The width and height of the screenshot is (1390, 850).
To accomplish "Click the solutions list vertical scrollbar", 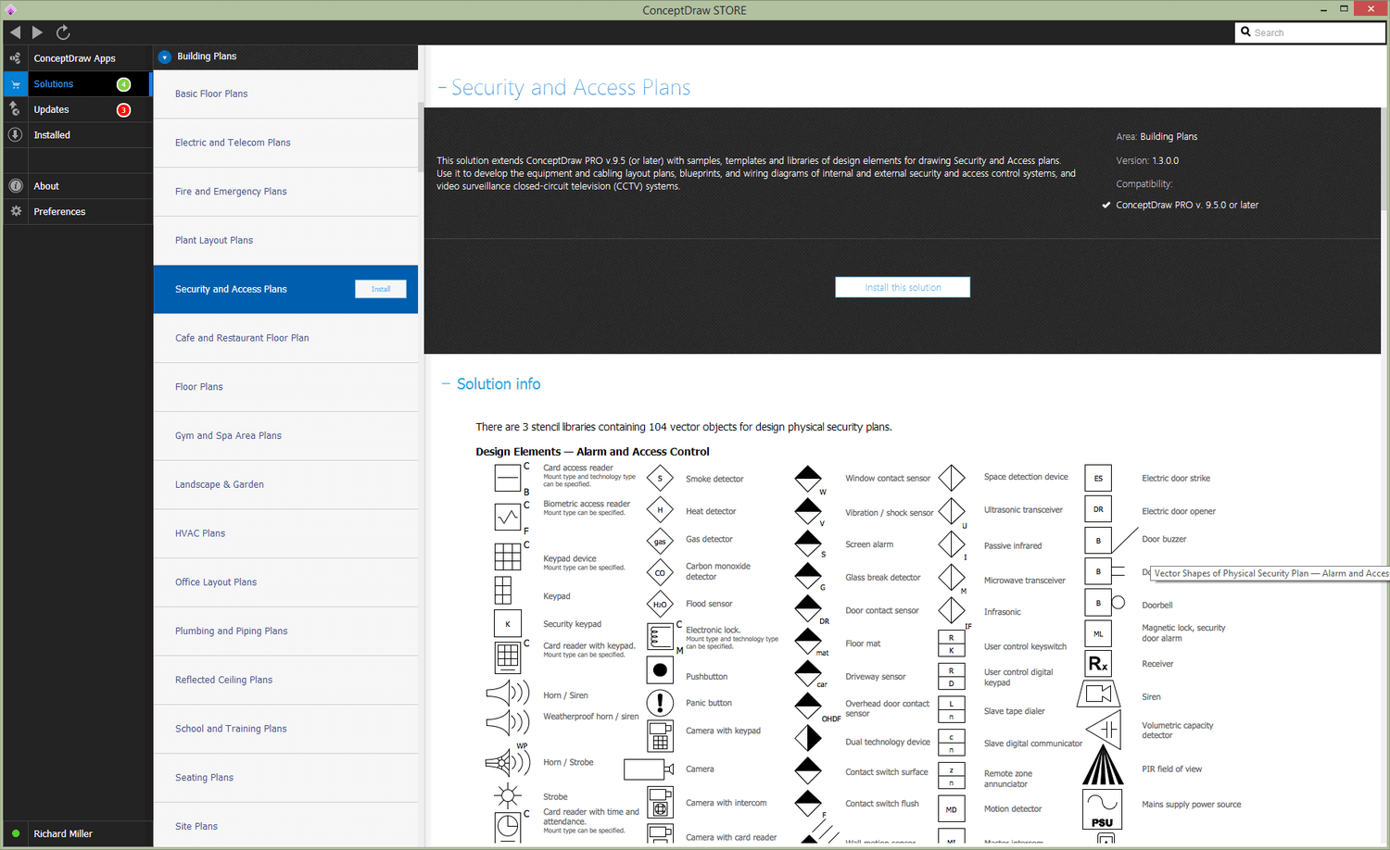I will click(421, 139).
